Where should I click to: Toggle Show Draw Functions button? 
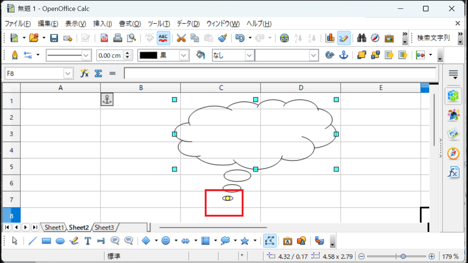[x=344, y=38]
